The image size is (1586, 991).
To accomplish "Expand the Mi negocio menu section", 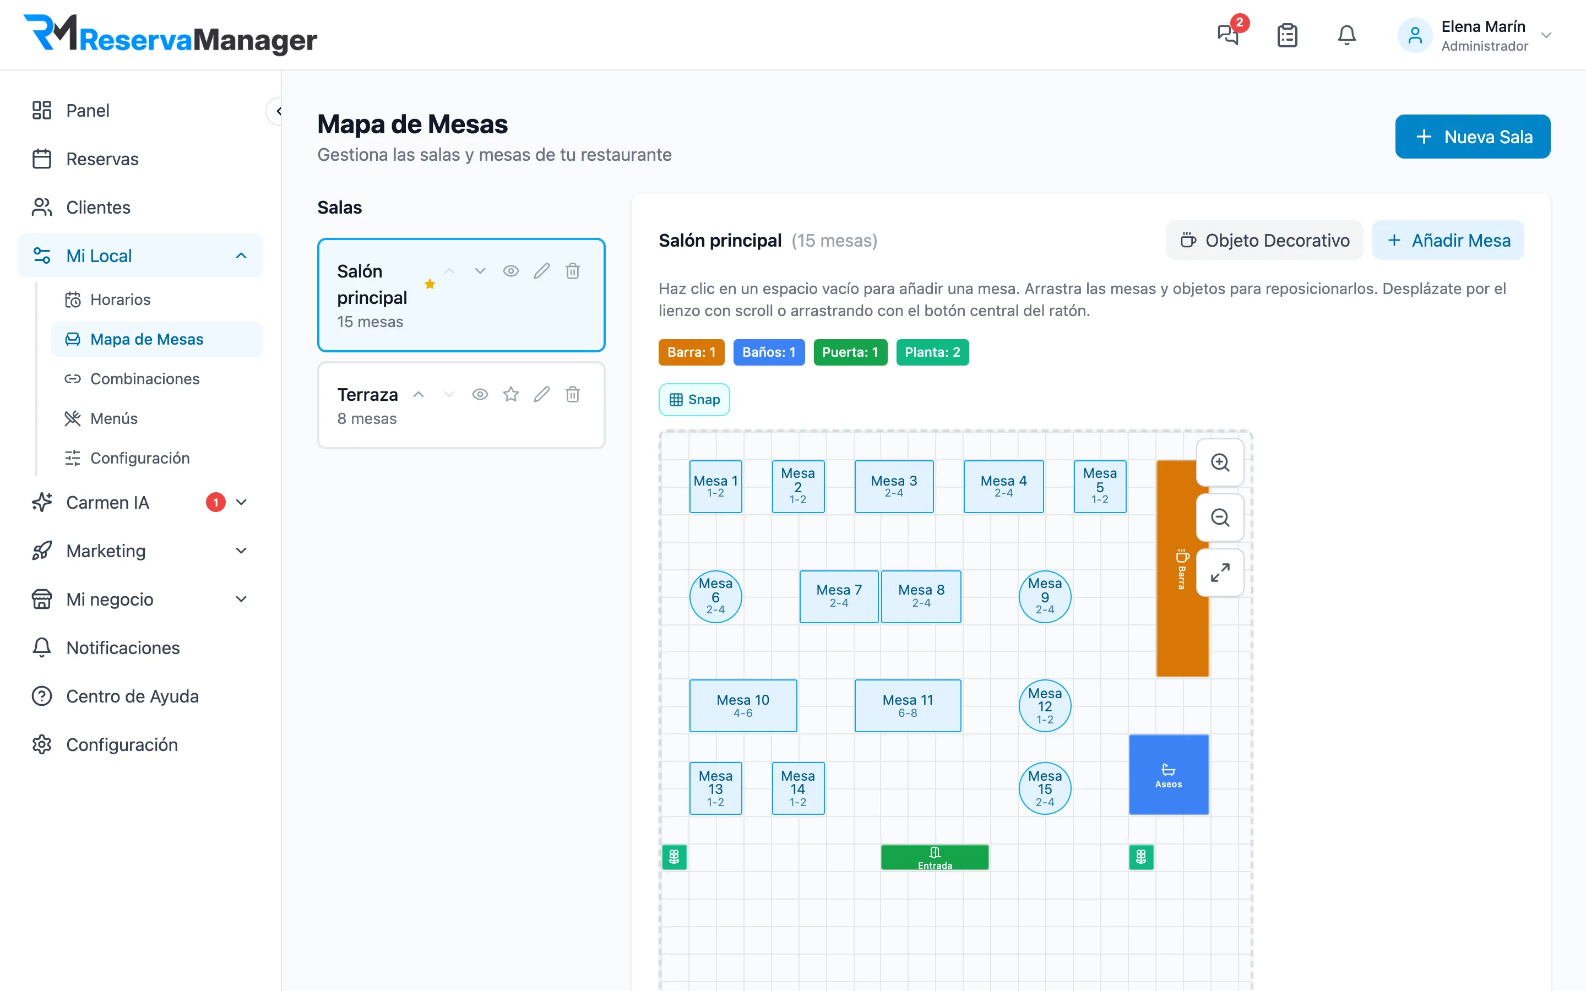I will point(241,599).
